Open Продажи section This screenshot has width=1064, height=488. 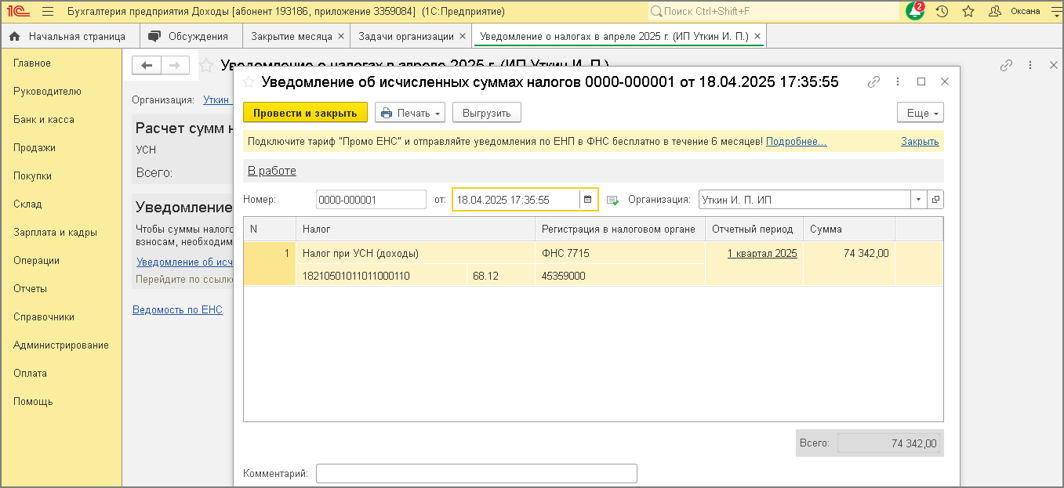34,148
